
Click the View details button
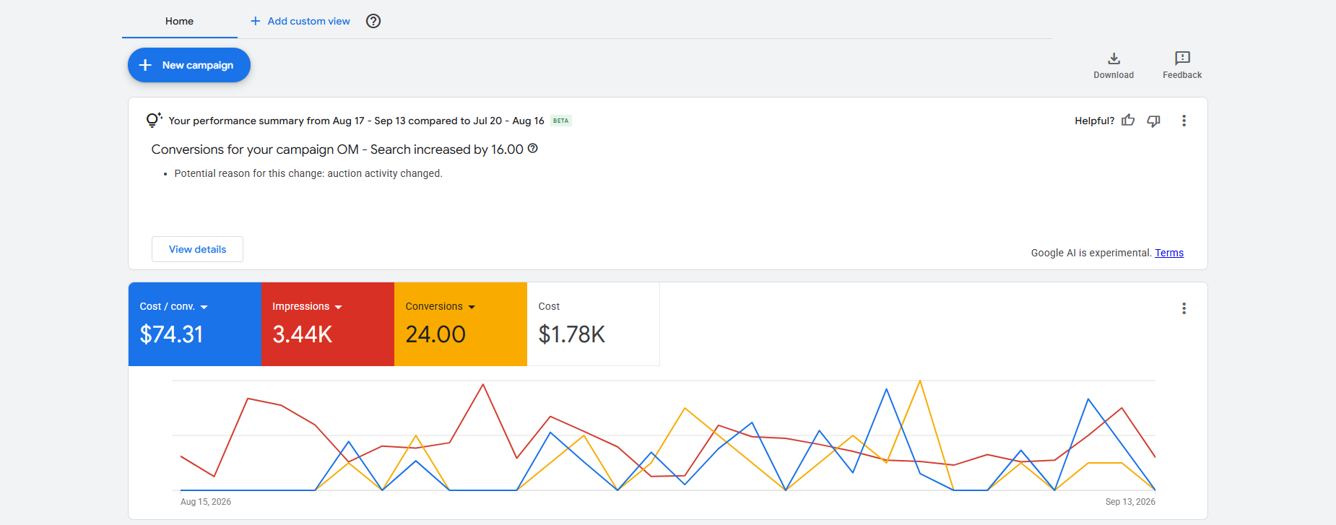pyautogui.click(x=197, y=249)
